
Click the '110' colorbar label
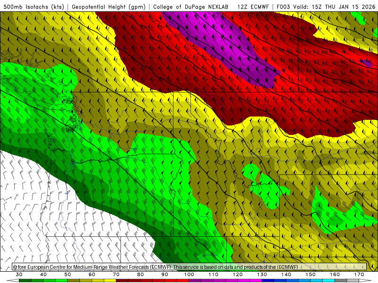pyautogui.click(x=214, y=275)
